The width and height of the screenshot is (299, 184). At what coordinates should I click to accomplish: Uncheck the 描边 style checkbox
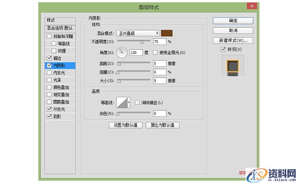[49, 58]
